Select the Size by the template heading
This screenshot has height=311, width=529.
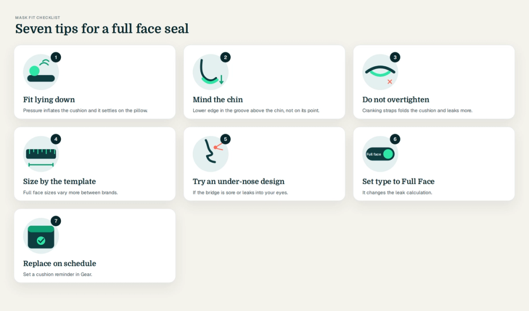coord(59,182)
